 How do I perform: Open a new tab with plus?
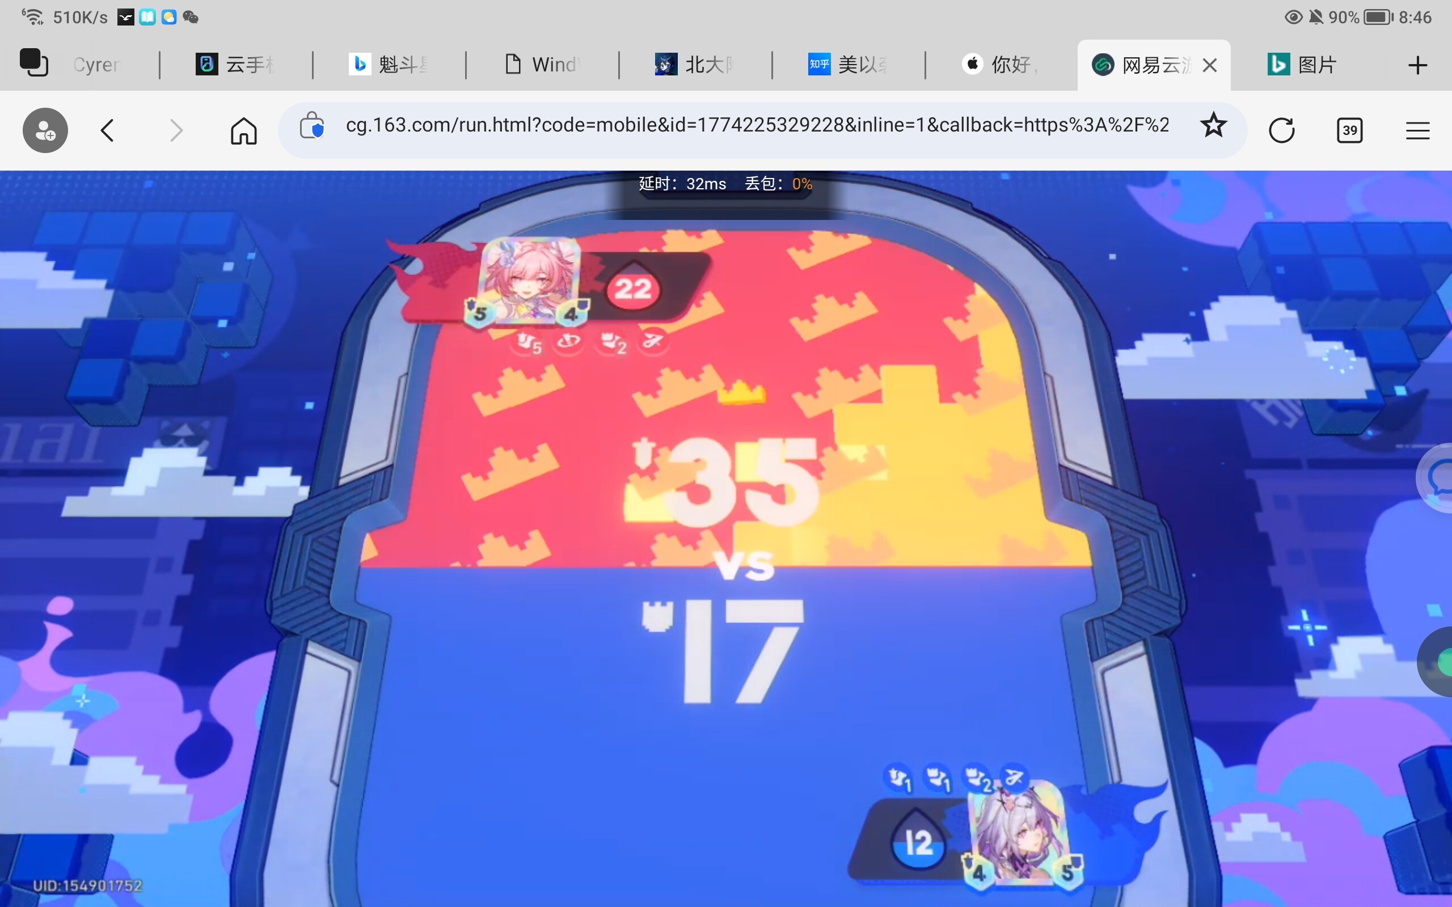pos(1417,65)
